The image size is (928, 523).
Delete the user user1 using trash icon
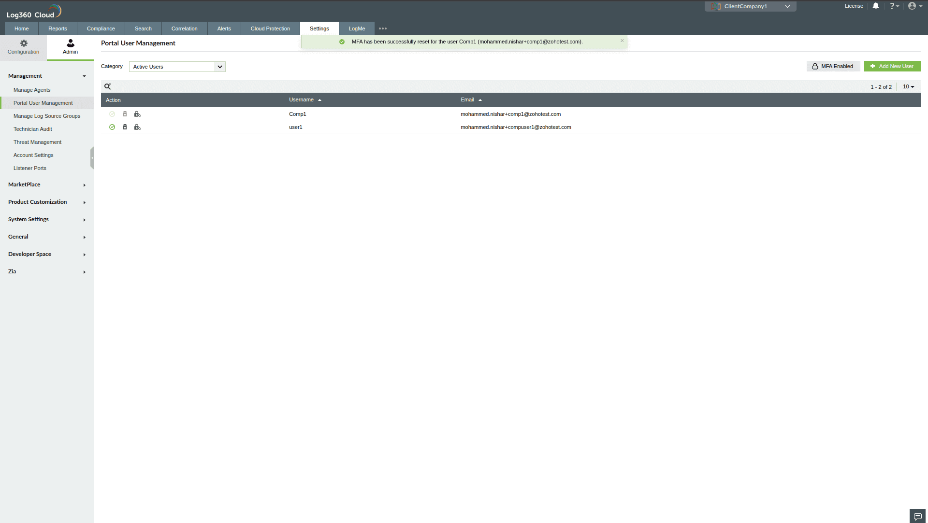[x=125, y=127]
